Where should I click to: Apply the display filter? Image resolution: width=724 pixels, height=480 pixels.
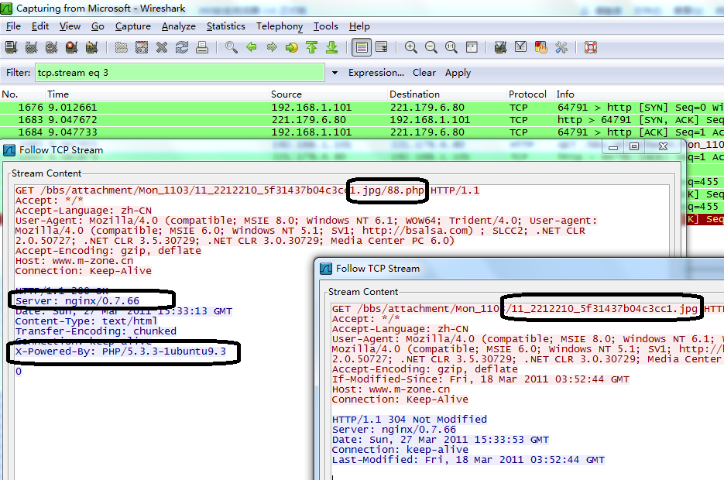[458, 73]
